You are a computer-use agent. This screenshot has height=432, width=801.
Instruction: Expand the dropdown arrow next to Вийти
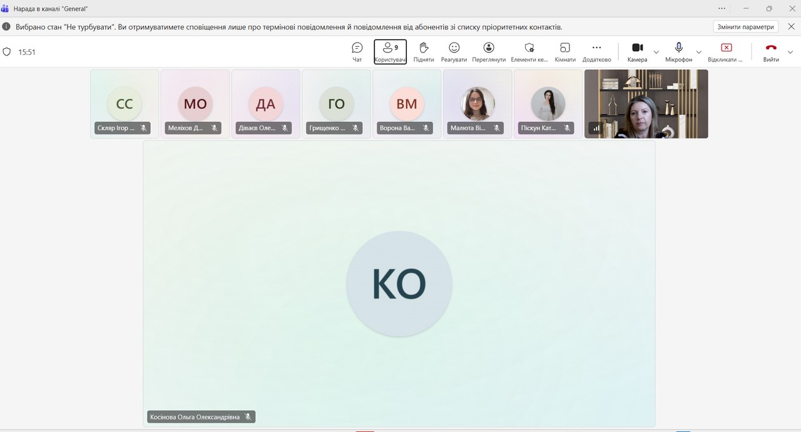(790, 52)
